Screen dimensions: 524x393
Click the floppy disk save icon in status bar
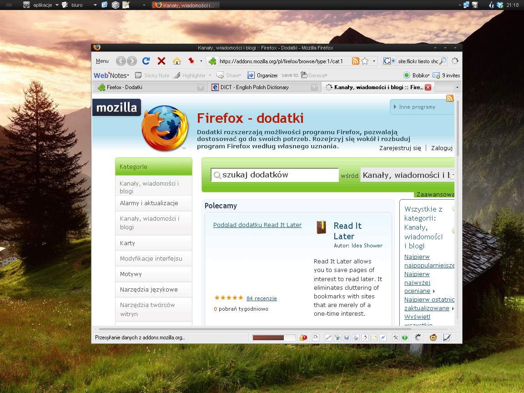pyautogui.click(x=347, y=338)
